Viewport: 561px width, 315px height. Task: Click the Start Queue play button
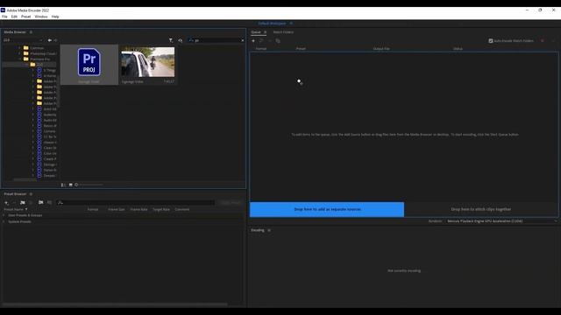click(553, 41)
